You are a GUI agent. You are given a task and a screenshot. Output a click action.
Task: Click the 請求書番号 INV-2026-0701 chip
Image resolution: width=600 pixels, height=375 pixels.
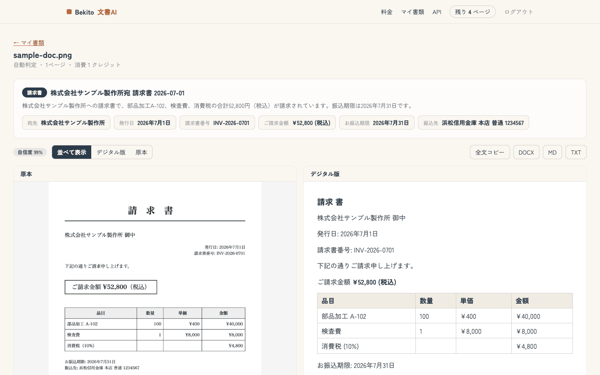217,122
